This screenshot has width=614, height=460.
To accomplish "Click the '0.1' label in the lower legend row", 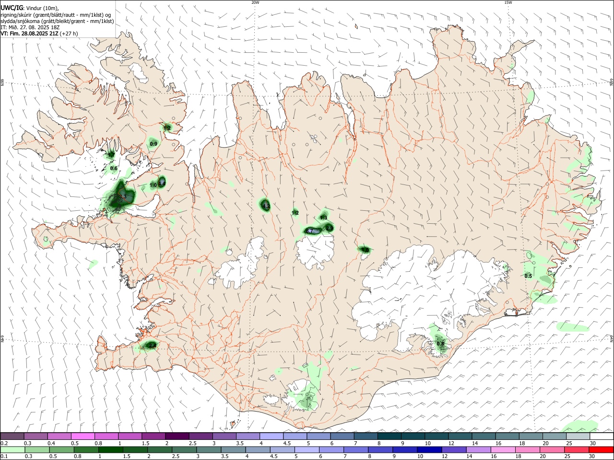I will point(4,457).
